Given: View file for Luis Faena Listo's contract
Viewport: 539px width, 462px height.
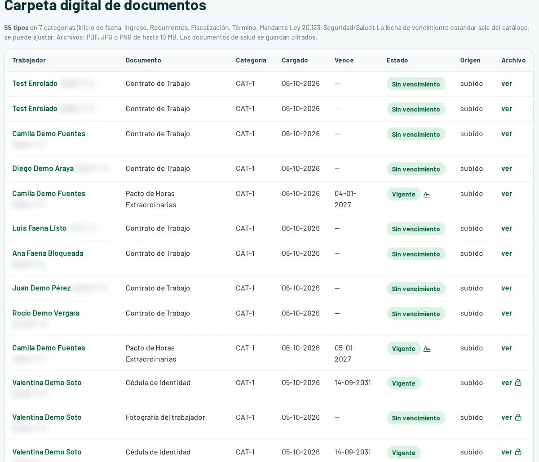Looking at the screenshot, I should point(507,228).
